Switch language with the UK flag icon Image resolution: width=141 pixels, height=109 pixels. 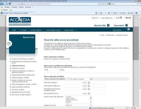click(x=127, y=18)
